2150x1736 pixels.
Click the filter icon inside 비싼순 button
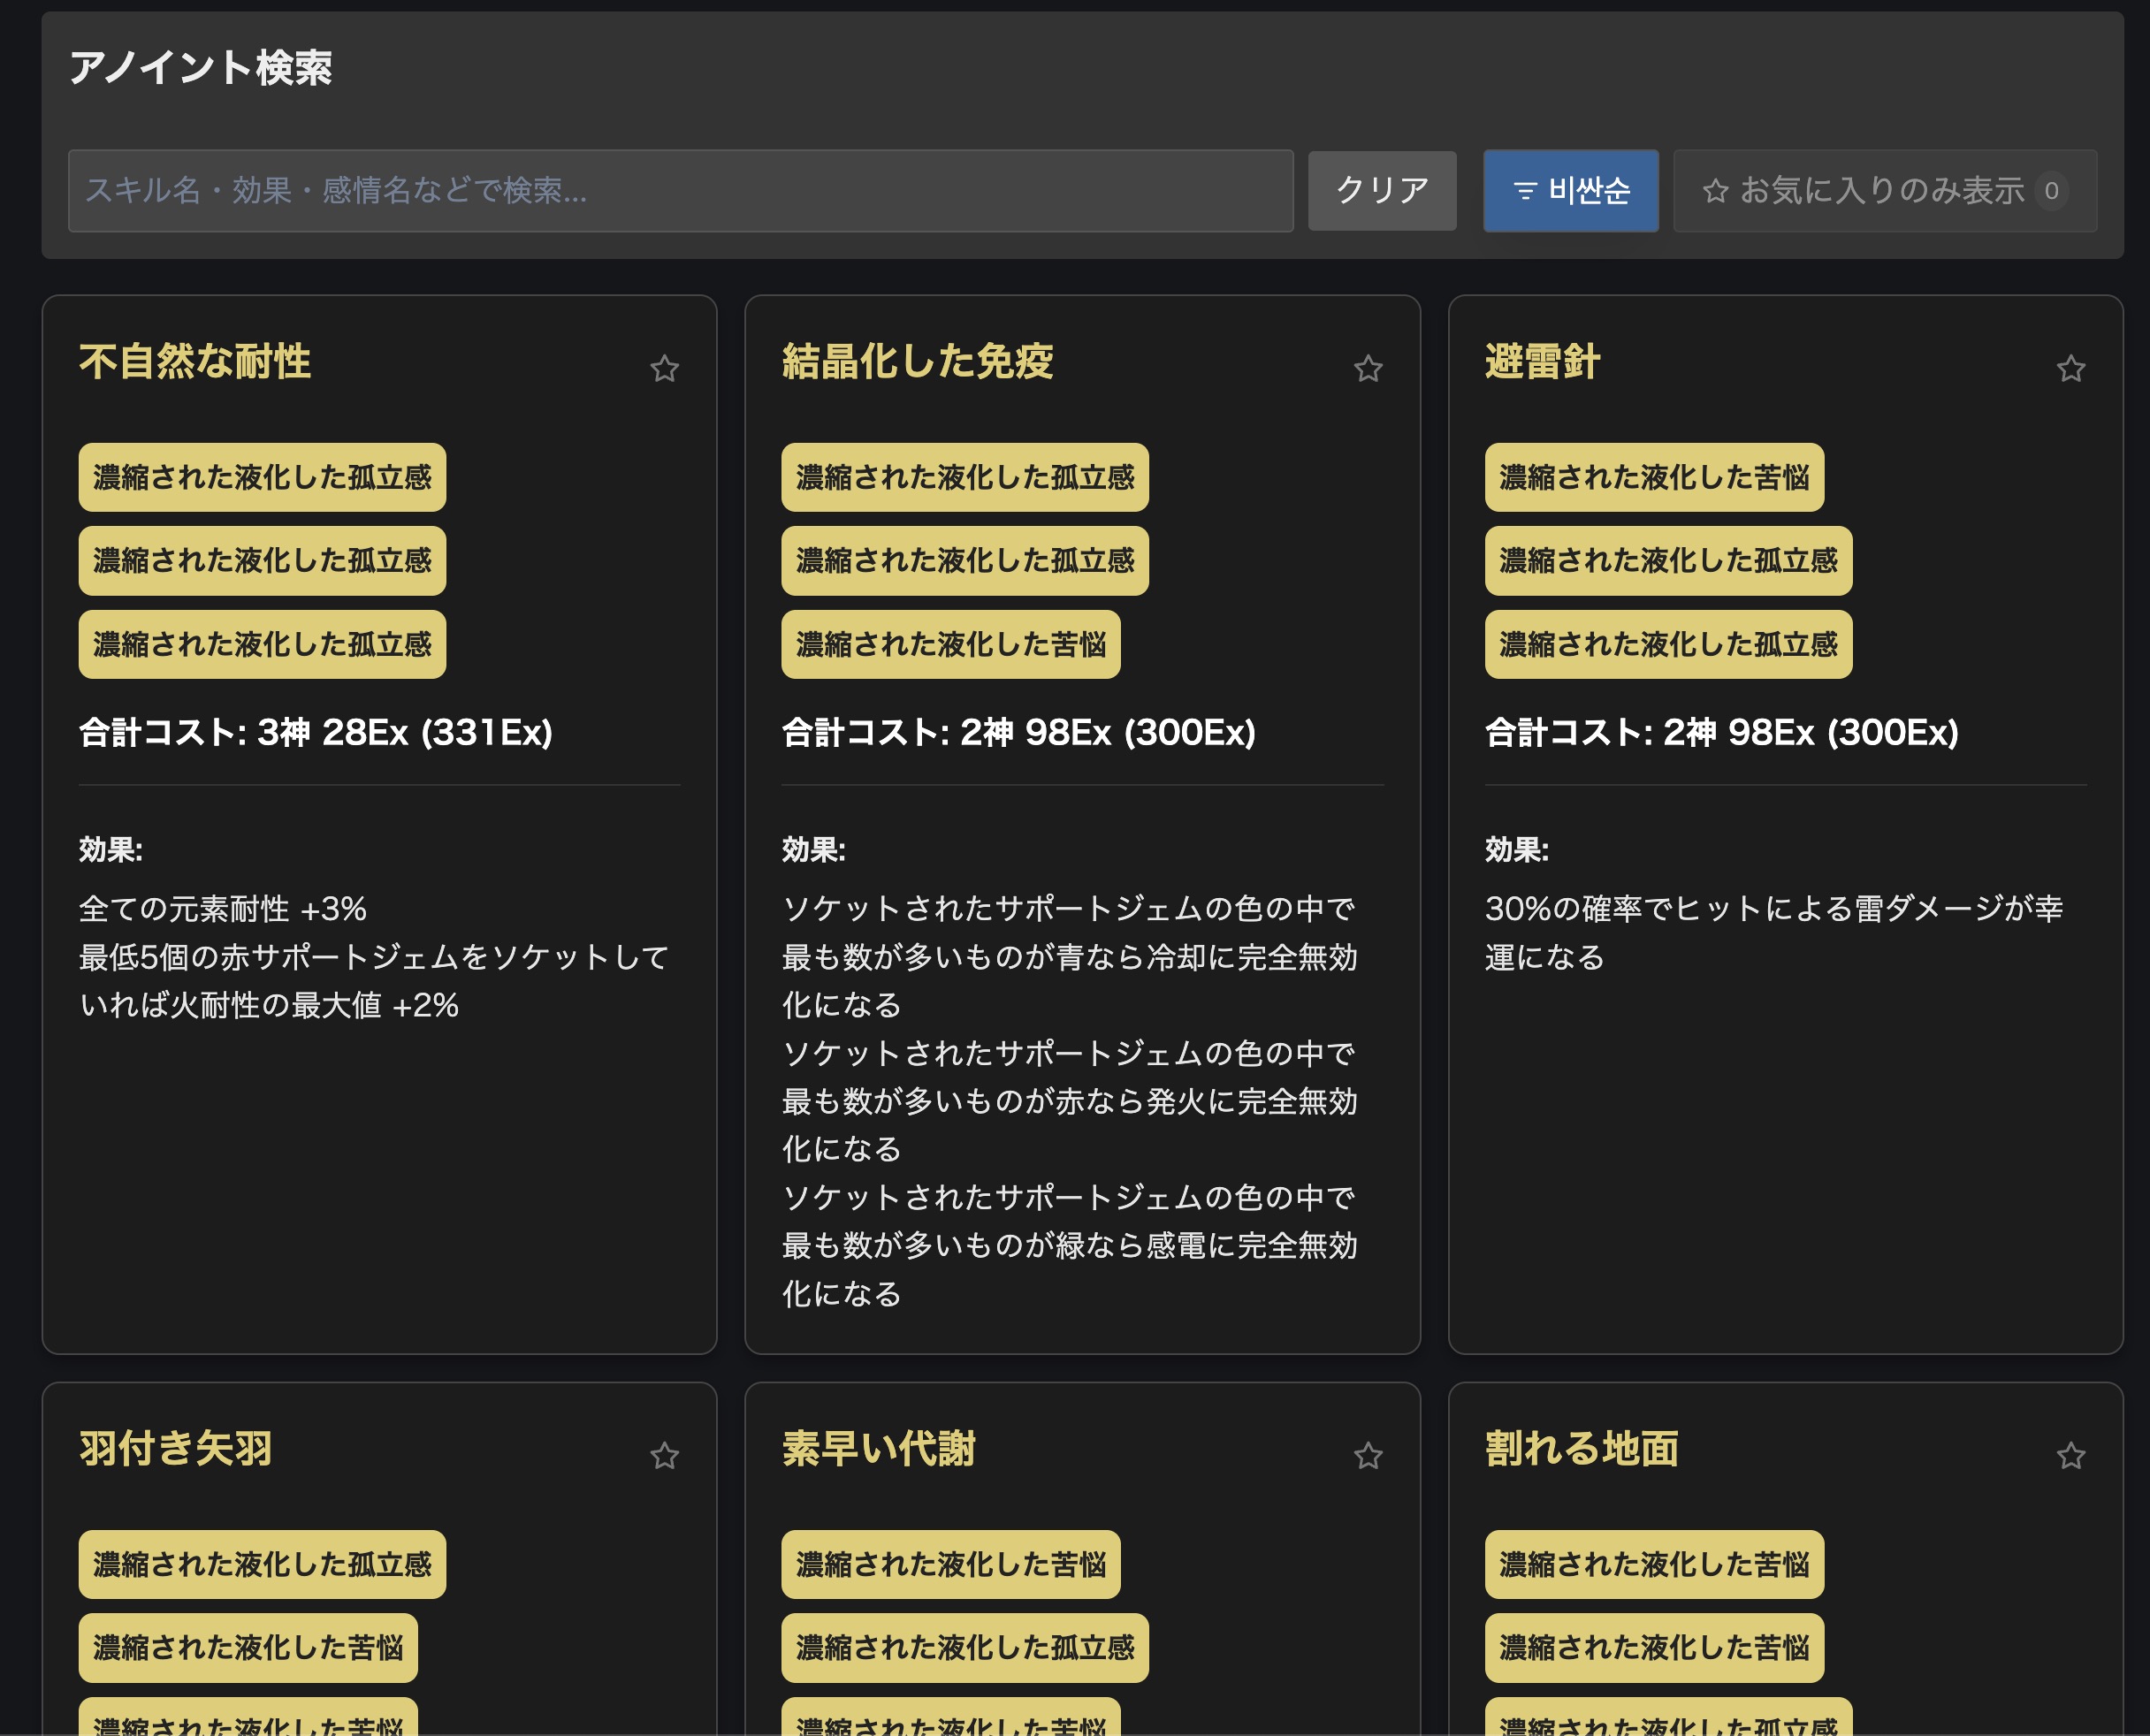coord(1524,191)
